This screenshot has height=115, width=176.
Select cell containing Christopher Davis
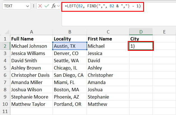[32, 75]
